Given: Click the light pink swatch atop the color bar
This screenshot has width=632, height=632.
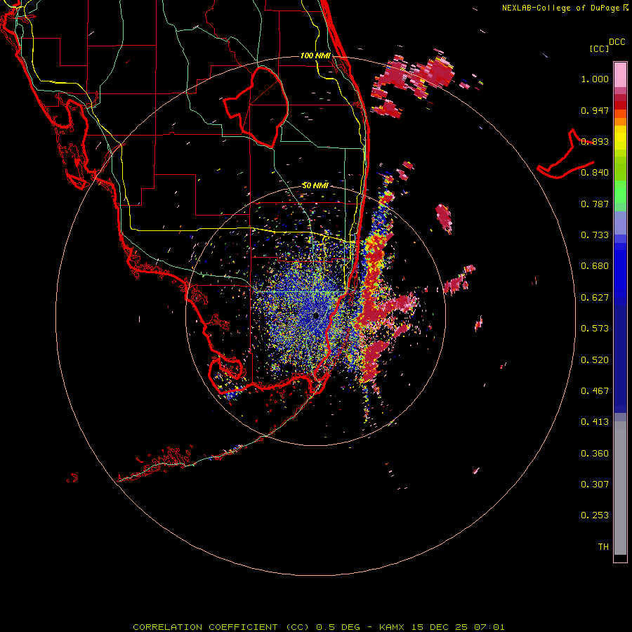Looking at the screenshot, I should coord(620,75).
